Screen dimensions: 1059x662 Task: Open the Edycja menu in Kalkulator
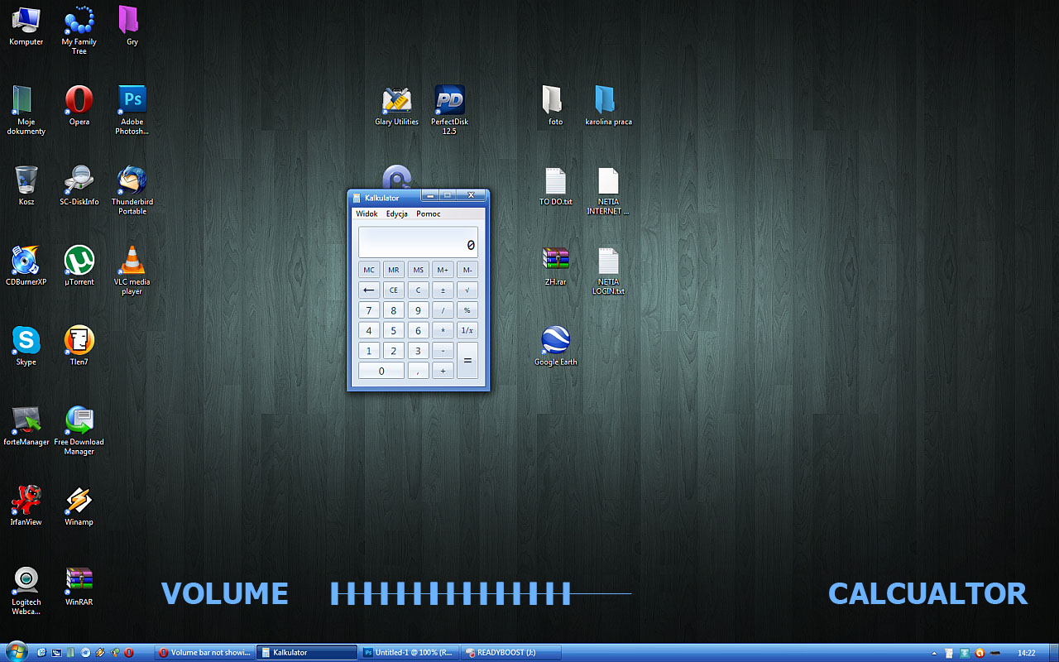[x=397, y=213]
